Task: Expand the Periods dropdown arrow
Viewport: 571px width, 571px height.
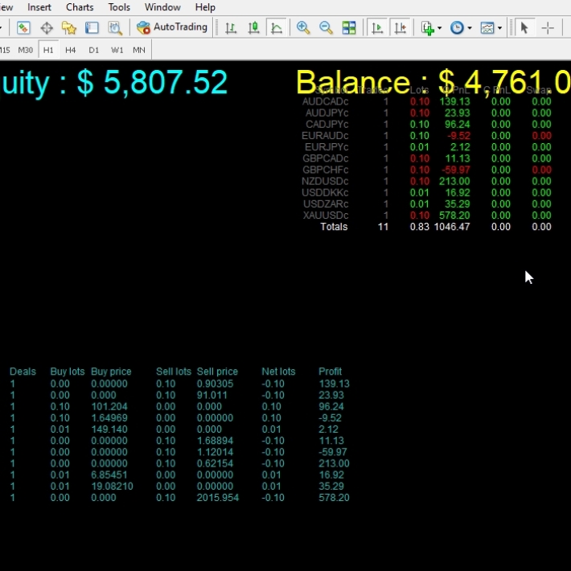Action: (x=470, y=28)
